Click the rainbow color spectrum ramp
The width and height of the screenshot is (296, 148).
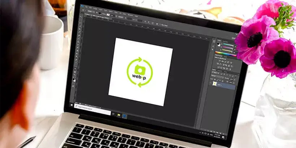click(x=226, y=54)
